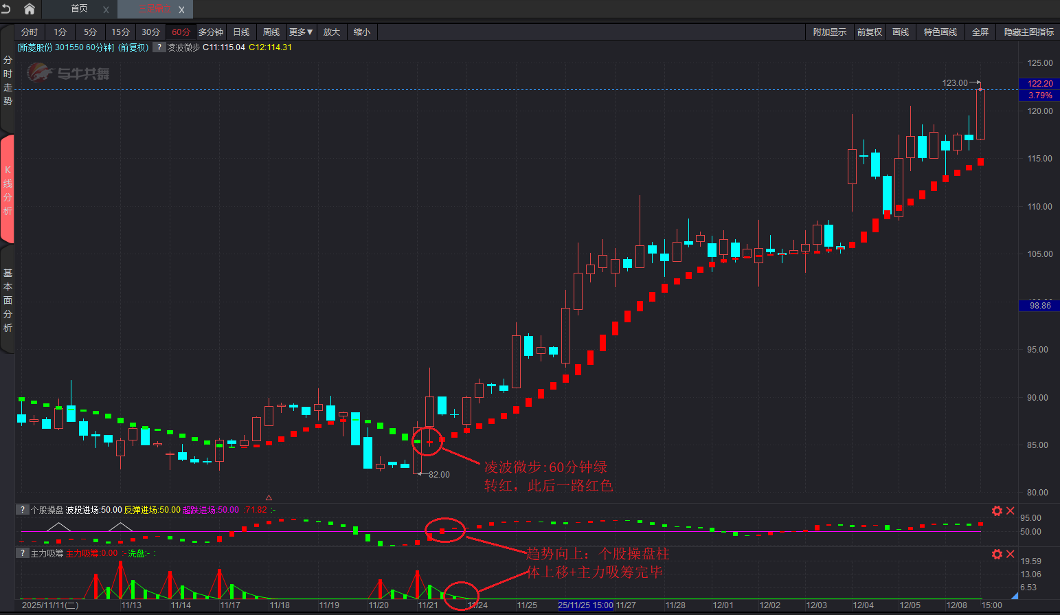Close the 主力吸筹 indicator panel

coord(1010,554)
